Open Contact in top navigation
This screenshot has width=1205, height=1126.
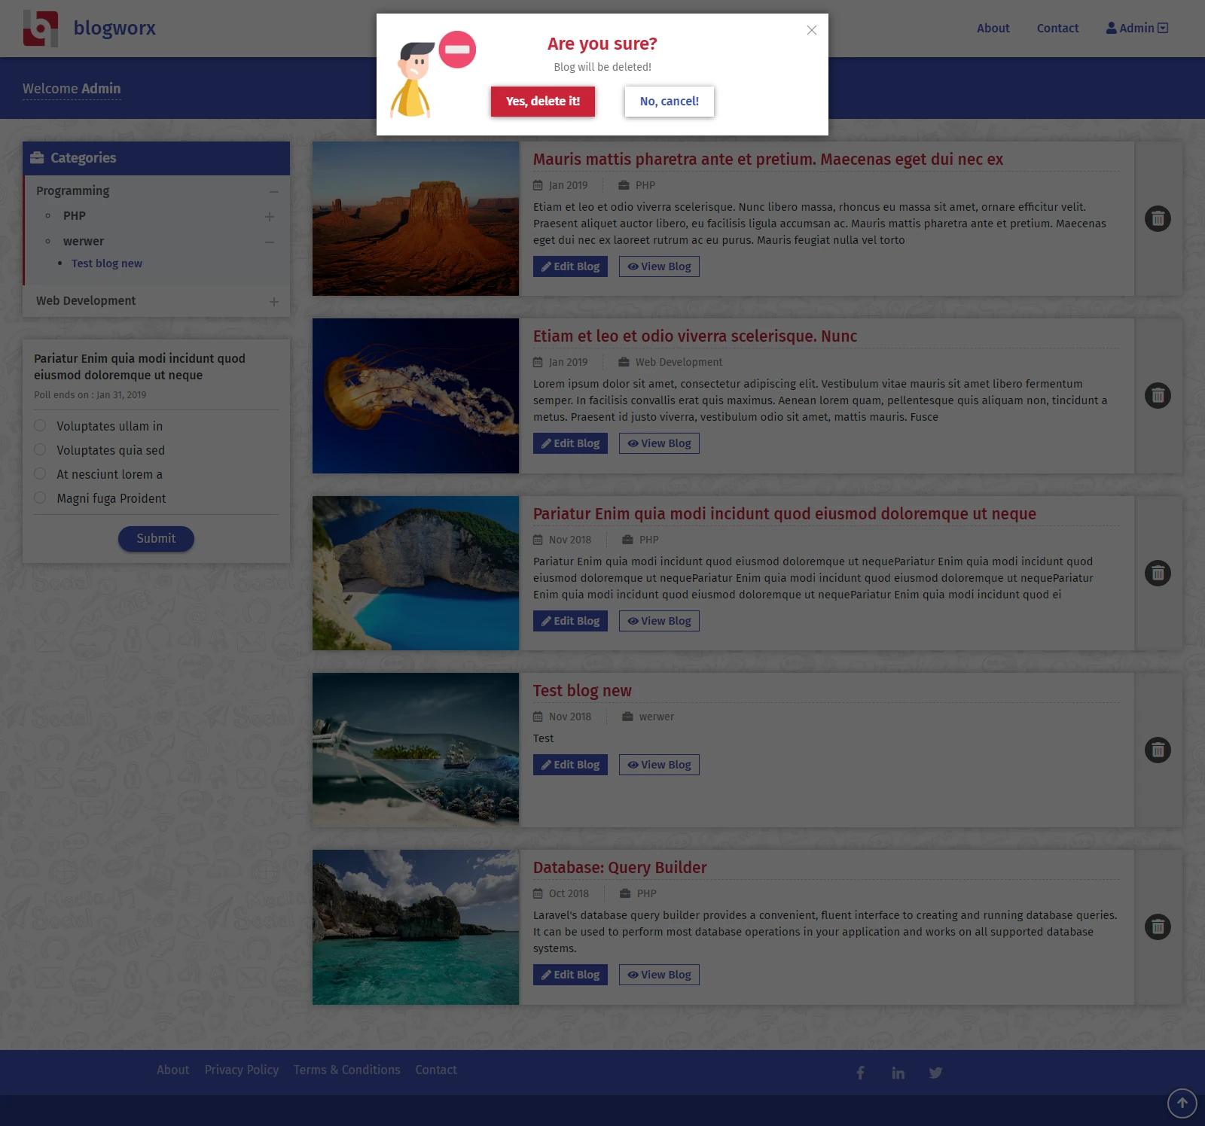(1057, 28)
